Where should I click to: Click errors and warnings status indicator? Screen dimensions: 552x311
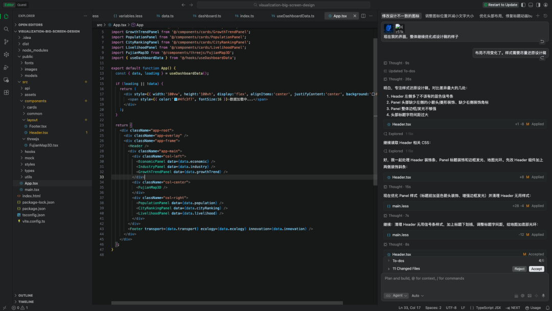[20, 308]
